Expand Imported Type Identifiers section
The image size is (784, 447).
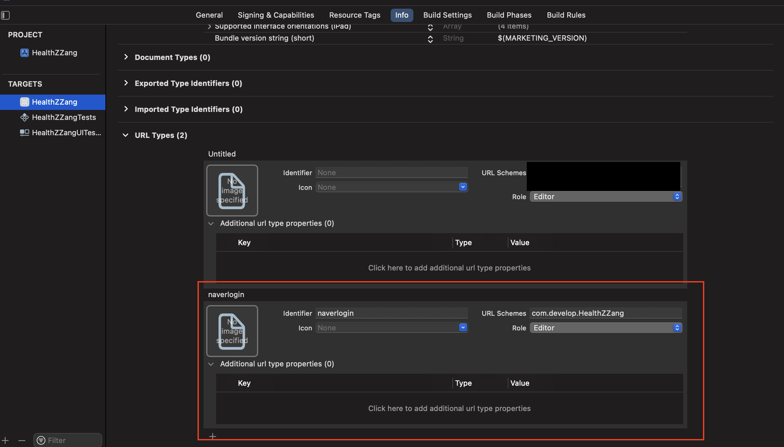click(x=126, y=109)
